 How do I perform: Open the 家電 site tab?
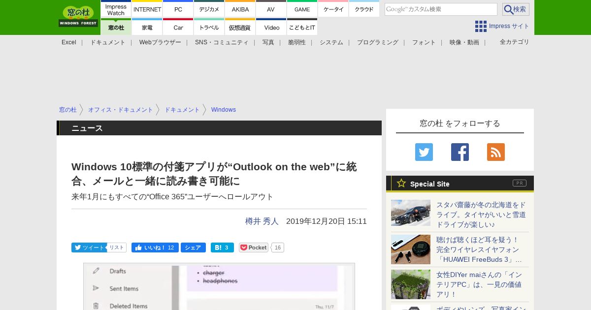pos(147,27)
